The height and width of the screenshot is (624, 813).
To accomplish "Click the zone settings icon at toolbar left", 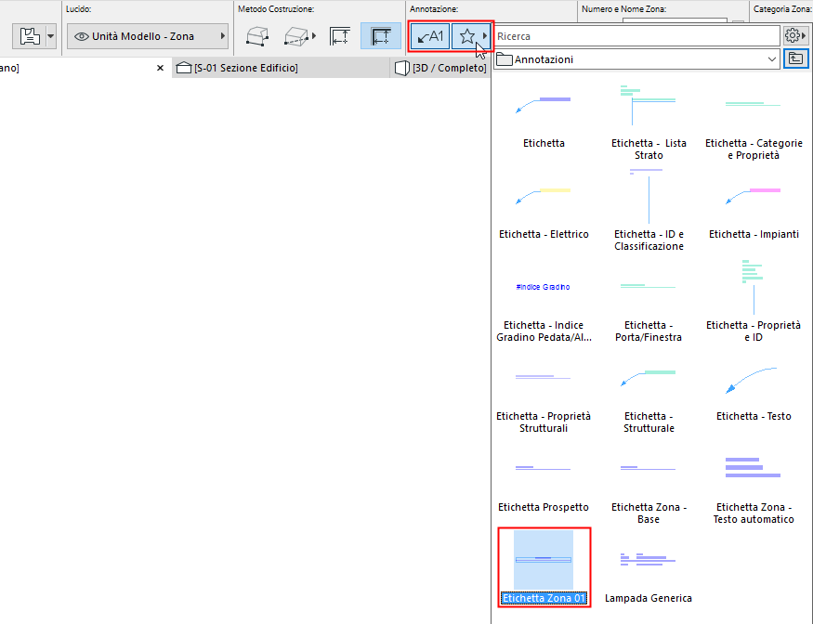I will tap(29, 36).
